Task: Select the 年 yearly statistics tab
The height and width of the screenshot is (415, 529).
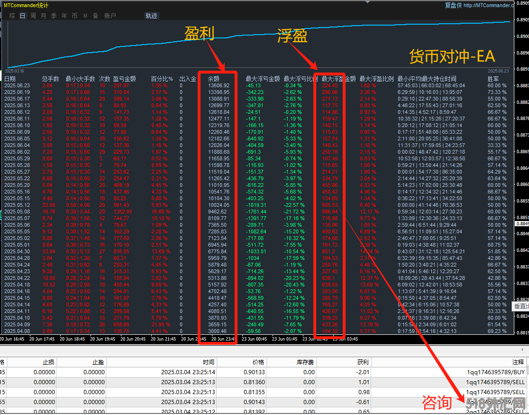Action: coord(64,16)
